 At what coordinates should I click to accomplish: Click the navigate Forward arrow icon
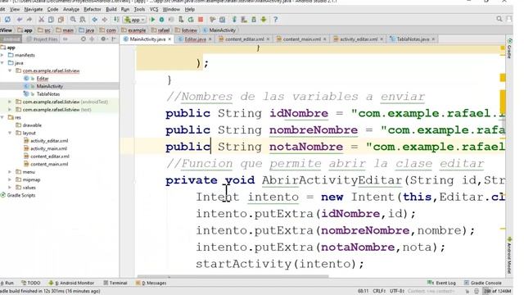pyautogui.click(x=105, y=20)
